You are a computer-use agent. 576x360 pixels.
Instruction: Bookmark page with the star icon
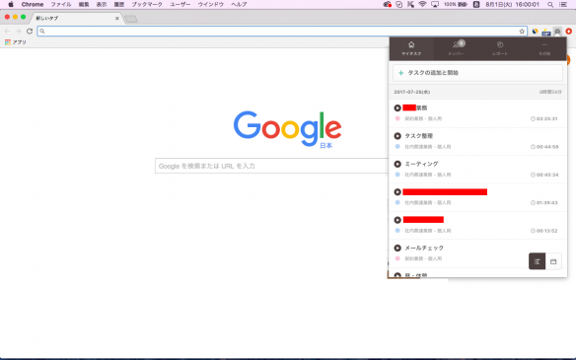pos(522,32)
